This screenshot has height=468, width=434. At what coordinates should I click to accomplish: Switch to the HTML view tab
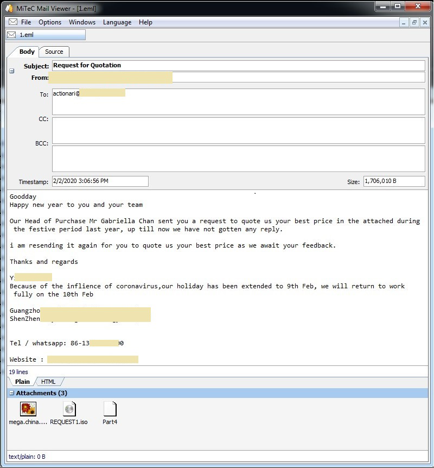click(x=48, y=382)
